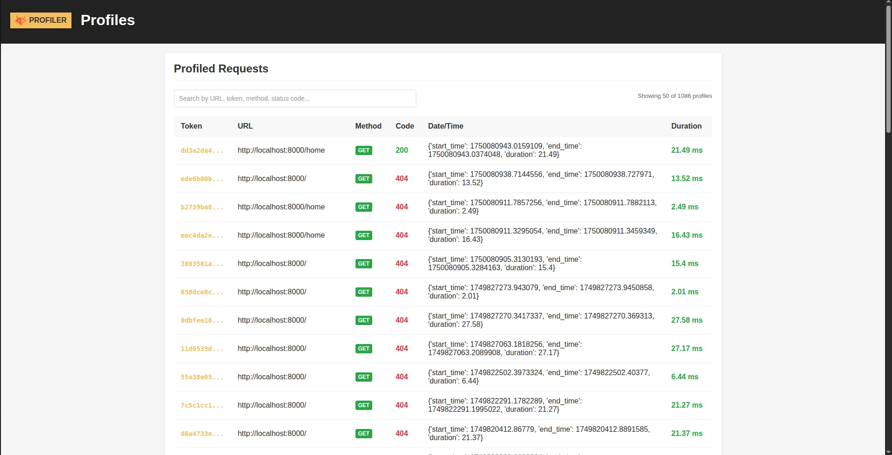Viewport: 892px width, 455px height.
Task: Open profile token d6a4733e...
Action: coord(202,434)
